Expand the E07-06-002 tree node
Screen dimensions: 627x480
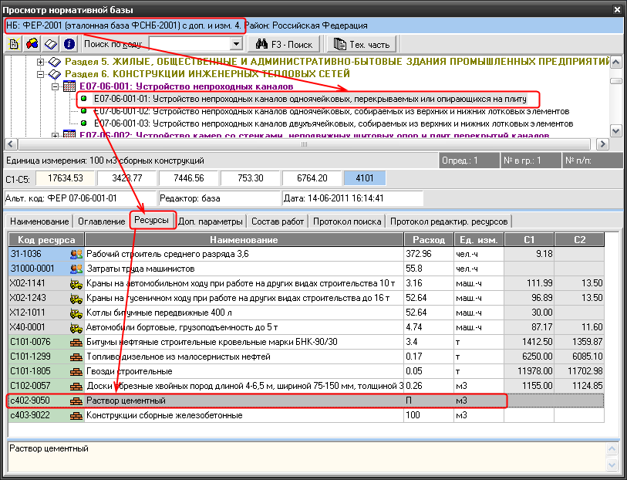(55, 135)
